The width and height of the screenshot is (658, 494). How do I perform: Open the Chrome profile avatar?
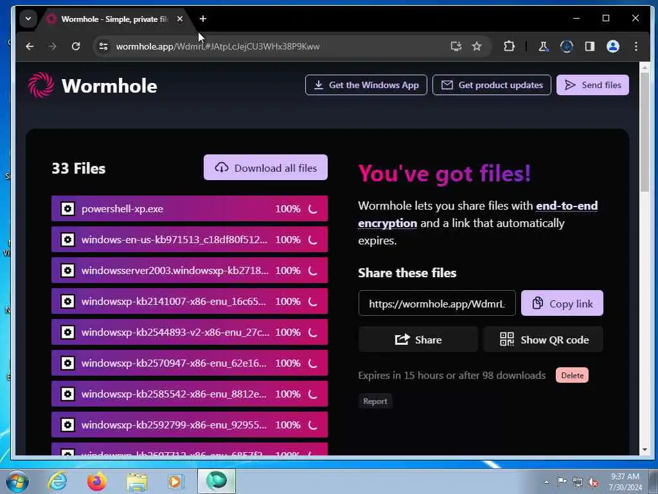[x=612, y=46]
